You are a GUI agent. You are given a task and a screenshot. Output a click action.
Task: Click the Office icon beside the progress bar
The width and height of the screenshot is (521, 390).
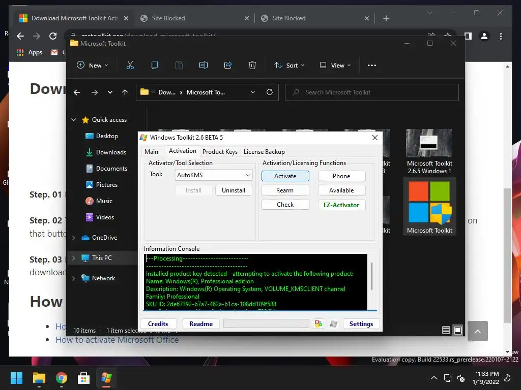(x=319, y=323)
